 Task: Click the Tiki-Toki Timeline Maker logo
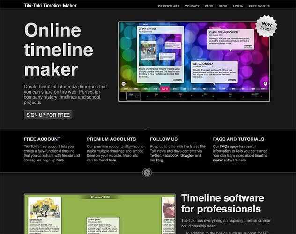50,6
